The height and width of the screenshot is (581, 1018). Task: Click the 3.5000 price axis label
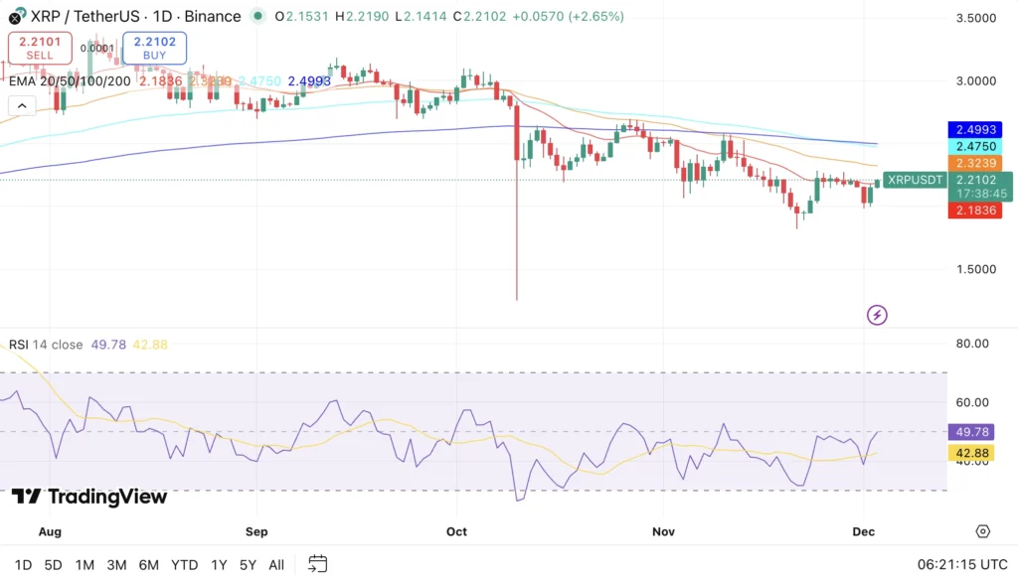[976, 18]
